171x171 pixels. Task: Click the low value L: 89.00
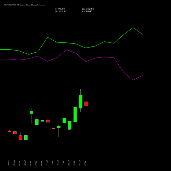click(87, 12)
